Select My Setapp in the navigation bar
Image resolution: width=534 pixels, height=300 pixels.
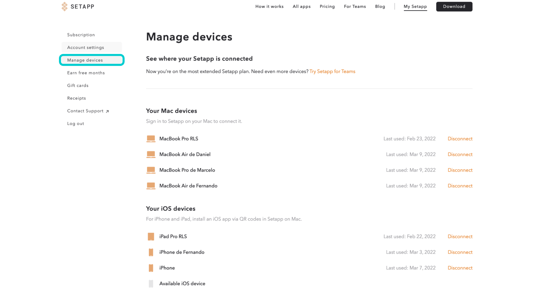[x=415, y=7]
